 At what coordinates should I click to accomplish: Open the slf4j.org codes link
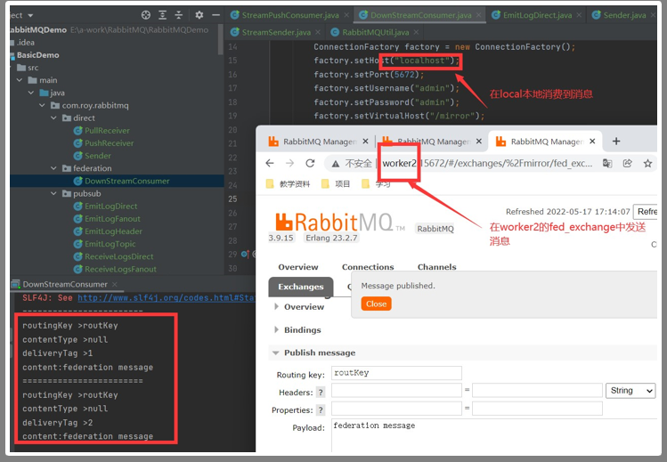(x=166, y=298)
